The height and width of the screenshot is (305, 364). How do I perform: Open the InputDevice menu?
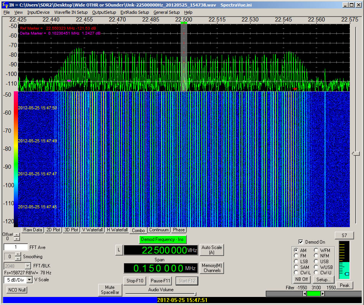click(x=38, y=12)
